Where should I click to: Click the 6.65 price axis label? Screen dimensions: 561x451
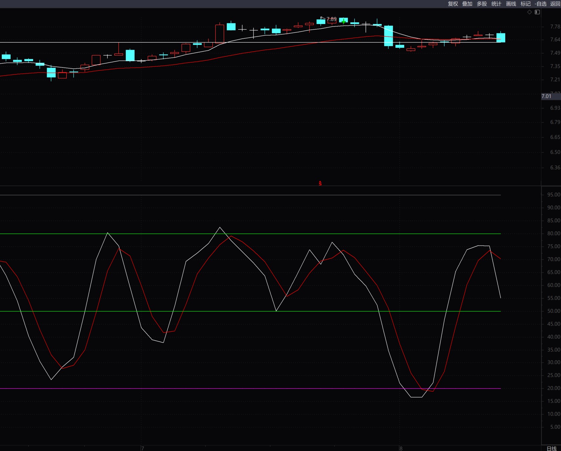pyautogui.click(x=555, y=137)
